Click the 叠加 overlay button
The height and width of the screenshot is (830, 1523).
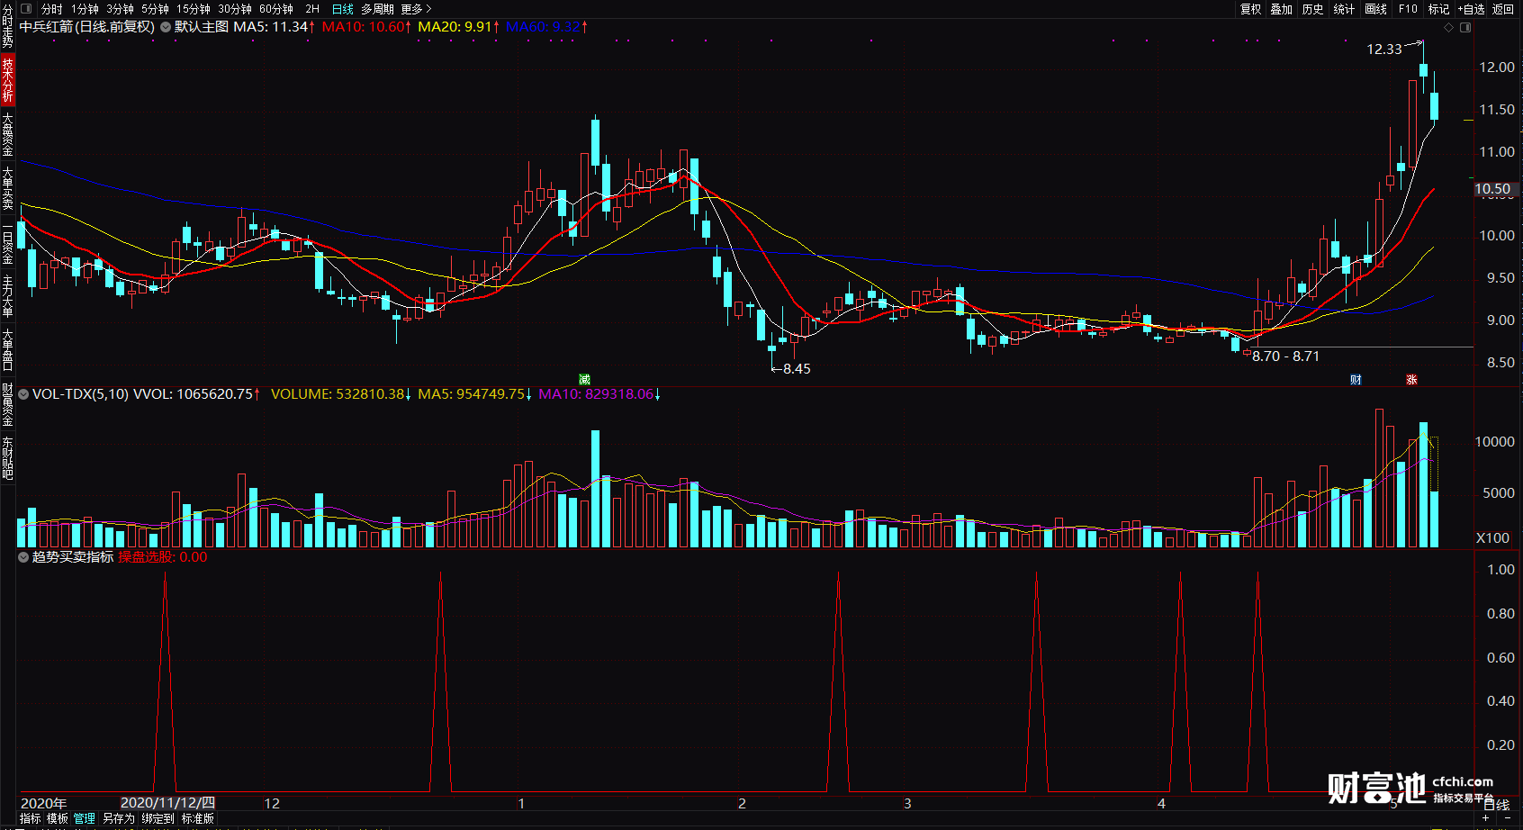1281,9
